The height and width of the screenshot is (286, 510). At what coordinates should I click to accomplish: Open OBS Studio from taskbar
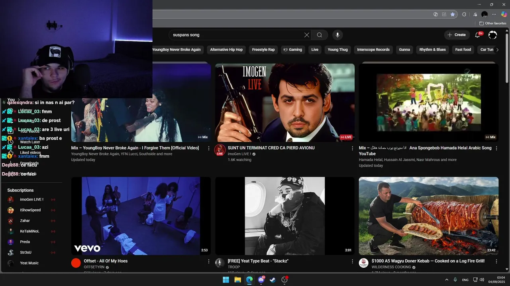tap(284, 280)
